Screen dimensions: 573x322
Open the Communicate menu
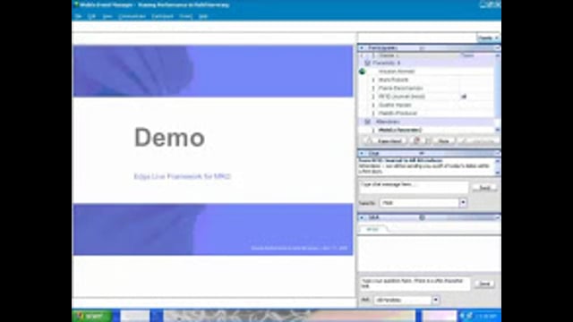click(132, 16)
